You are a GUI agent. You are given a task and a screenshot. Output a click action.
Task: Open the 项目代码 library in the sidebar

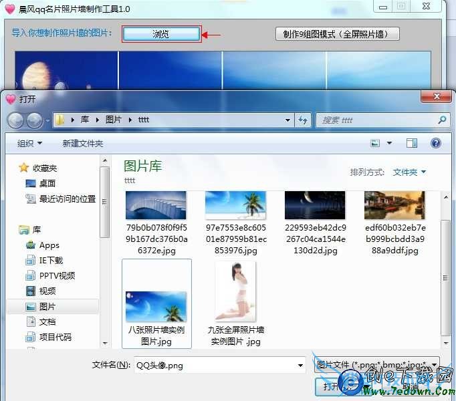click(x=55, y=338)
